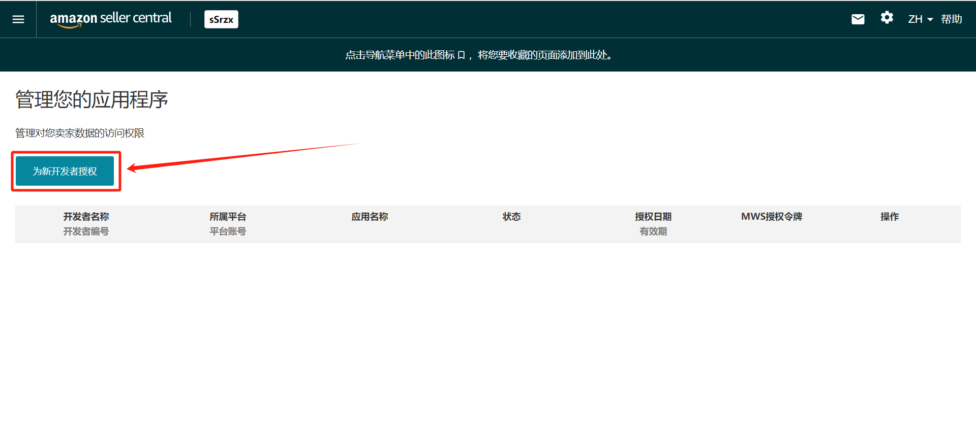The height and width of the screenshot is (446, 976).
Task: Click the 有效期 sub-header text
Action: 653,231
